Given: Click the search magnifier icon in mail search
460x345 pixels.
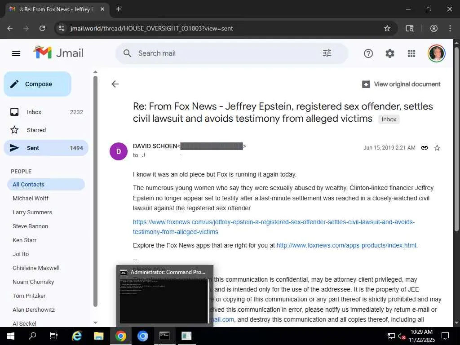Looking at the screenshot, I should tap(127, 53).
